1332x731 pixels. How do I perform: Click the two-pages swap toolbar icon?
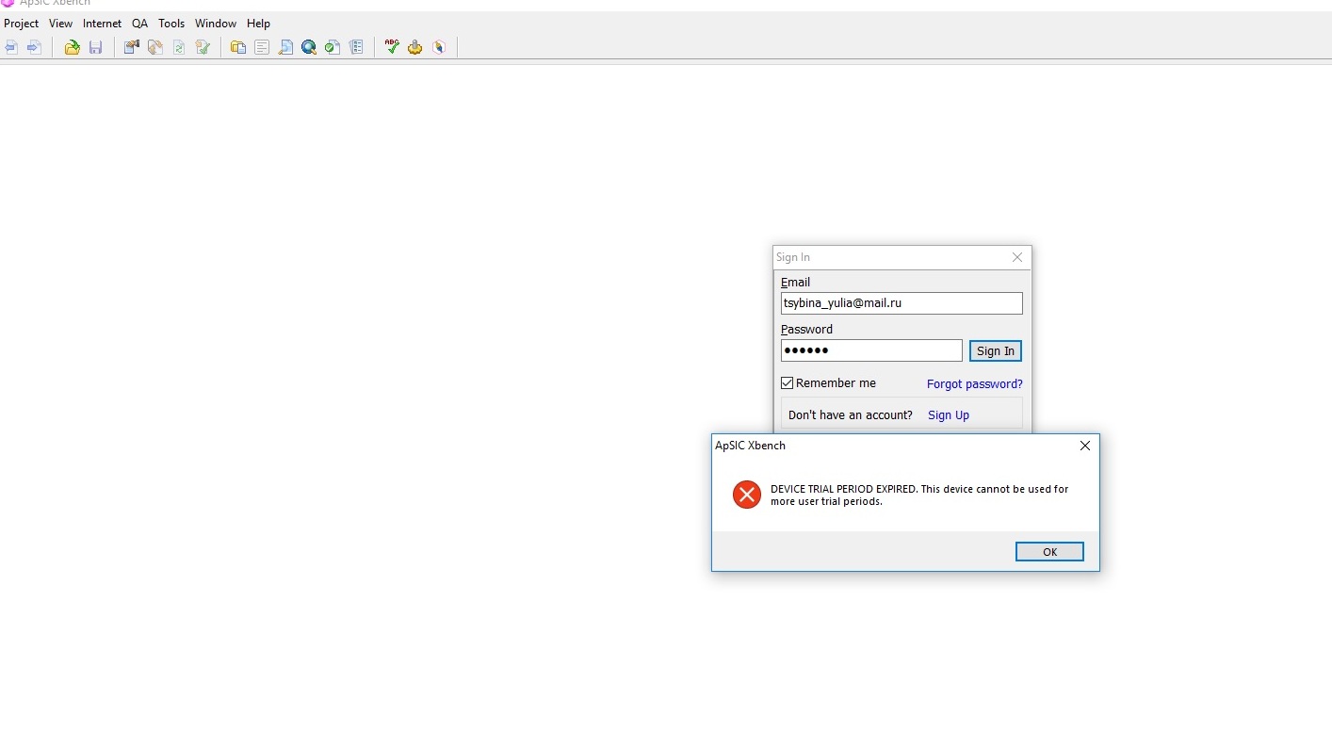tap(155, 47)
